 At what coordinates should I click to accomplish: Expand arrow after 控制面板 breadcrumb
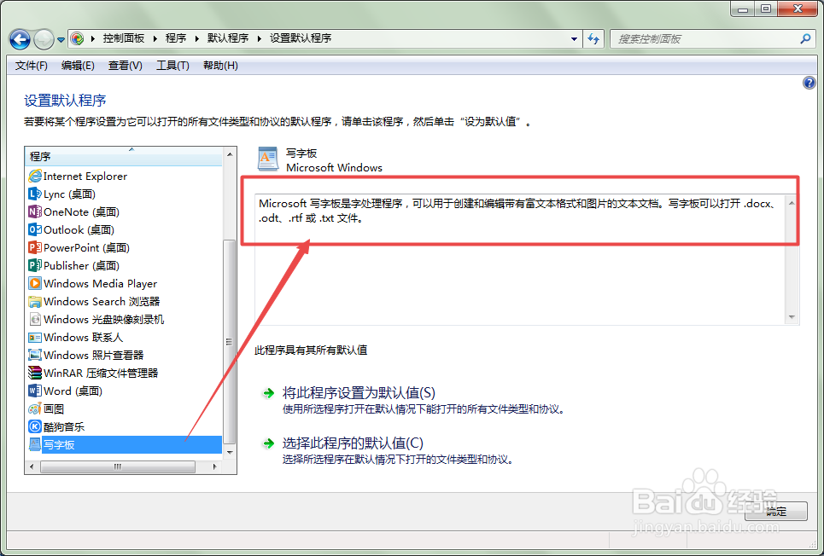tap(155, 38)
